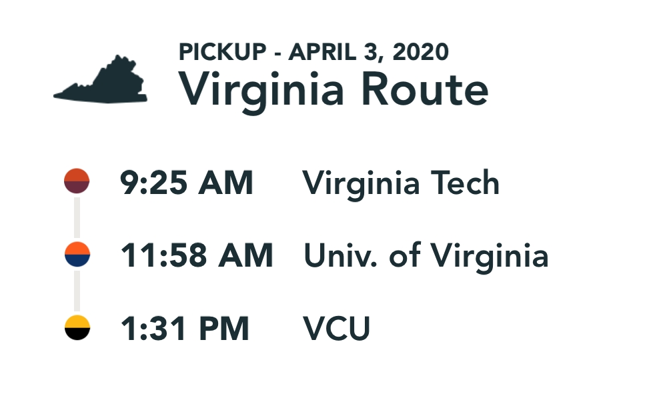
Task: Click the black bottom of VCU marker
Action: [77, 334]
